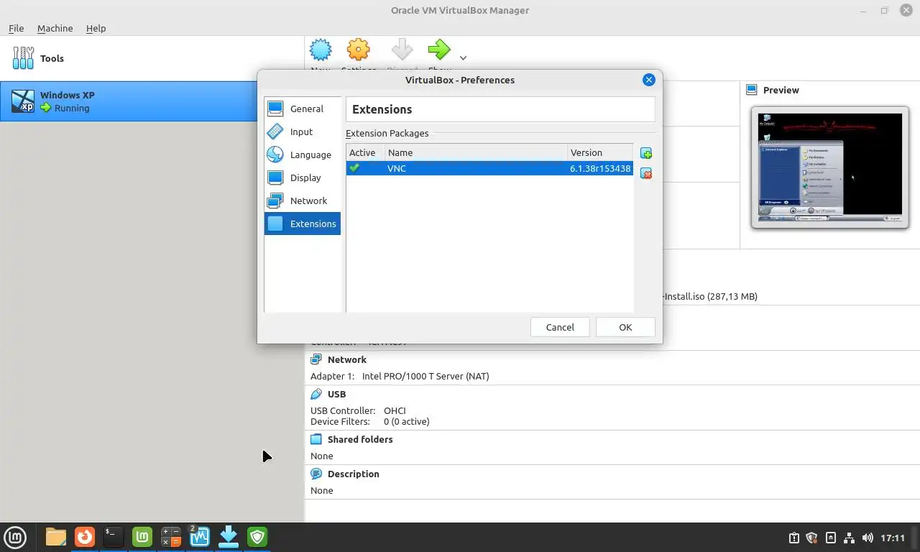Click the Device Filters 0 (0 active) value
Image resolution: width=920 pixels, height=552 pixels.
tap(406, 421)
